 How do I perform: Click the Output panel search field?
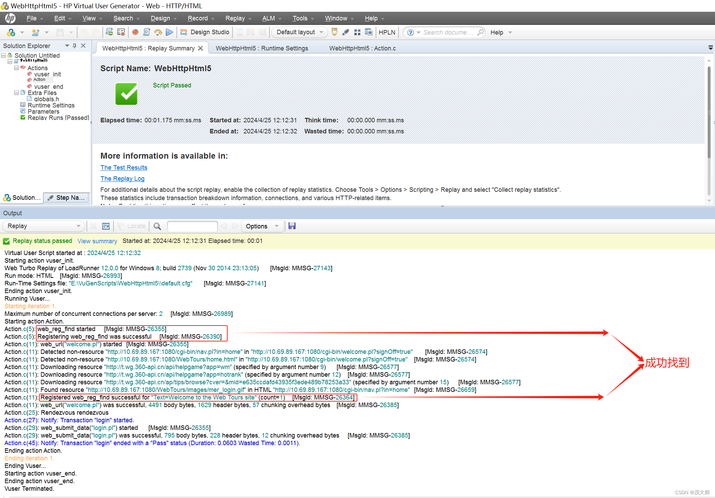pos(192,226)
